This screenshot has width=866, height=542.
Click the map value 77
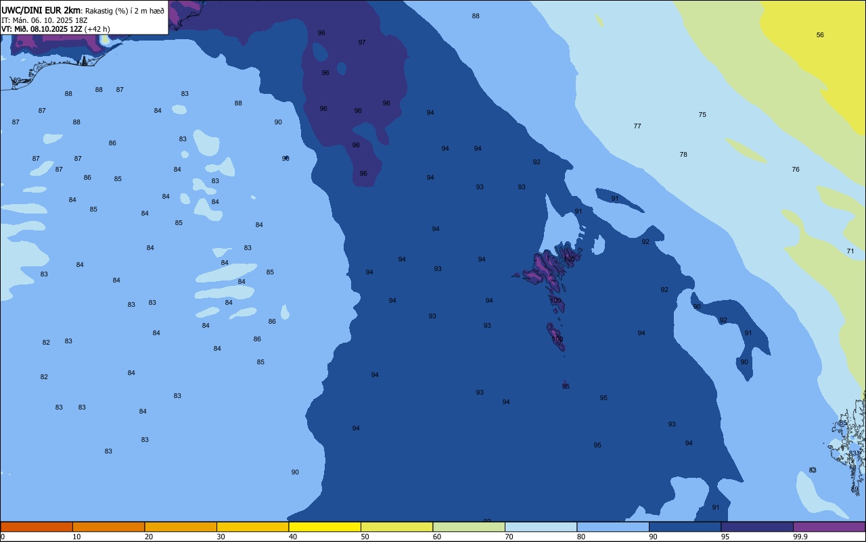pos(637,126)
